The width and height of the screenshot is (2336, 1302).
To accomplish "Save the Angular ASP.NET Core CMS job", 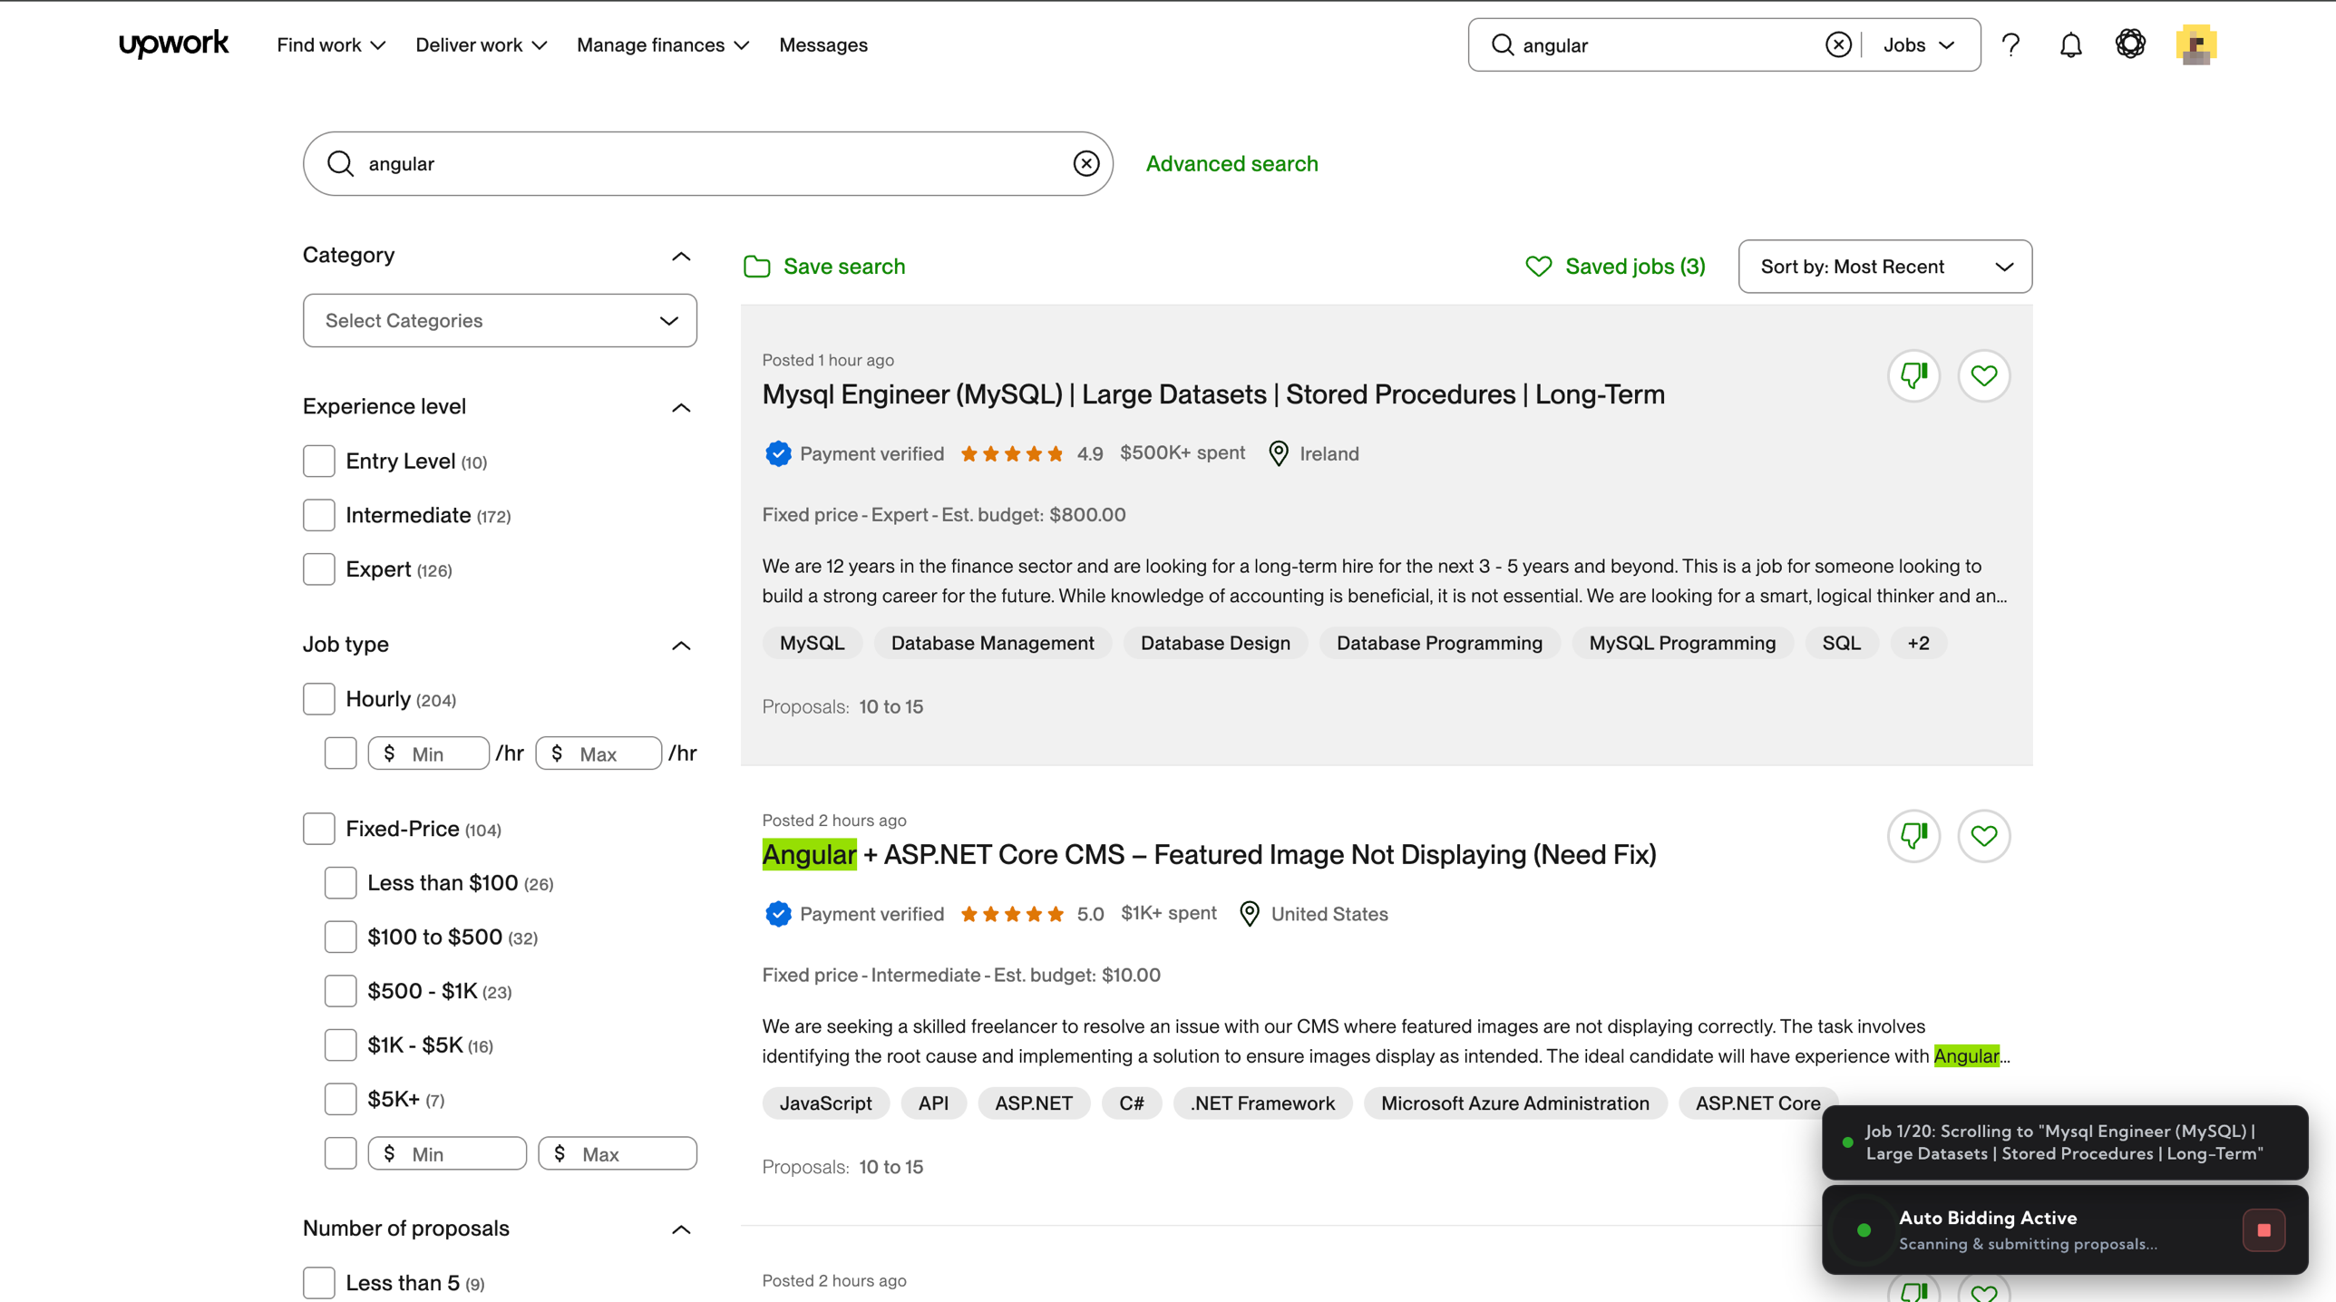I will [x=1983, y=836].
